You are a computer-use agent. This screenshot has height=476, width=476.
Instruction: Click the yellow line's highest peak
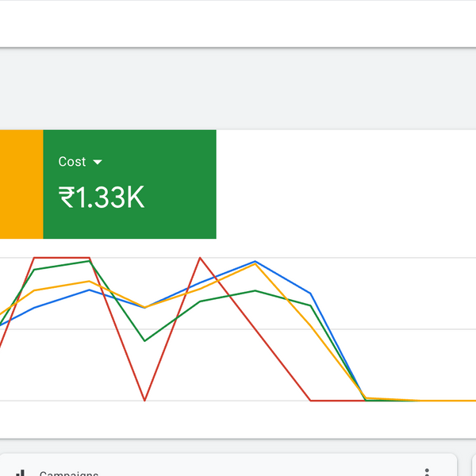255,265
